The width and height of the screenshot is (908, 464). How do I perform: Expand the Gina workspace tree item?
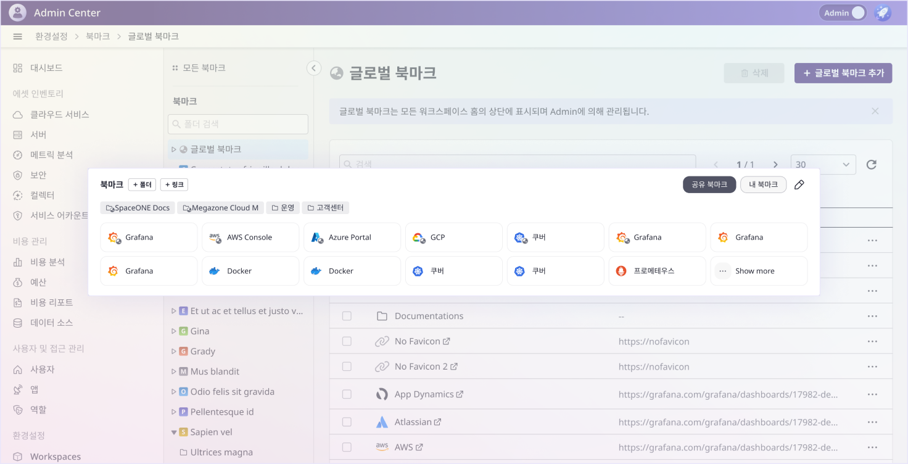[x=174, y=331]
